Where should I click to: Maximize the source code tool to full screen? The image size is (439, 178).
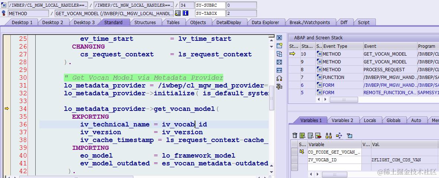pyautogui.click(x=279, y=62)
